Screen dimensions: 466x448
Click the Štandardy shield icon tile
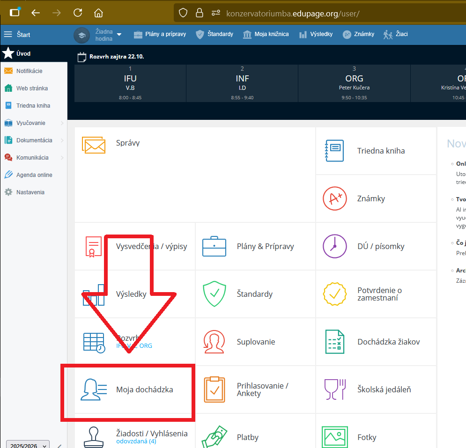point(214,294)
